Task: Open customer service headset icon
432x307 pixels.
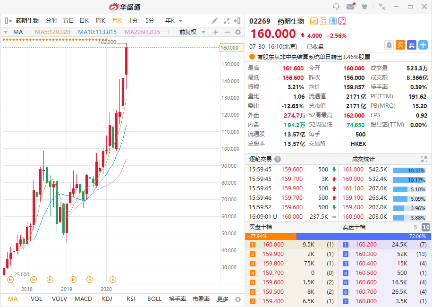Action: coord(336,7)
